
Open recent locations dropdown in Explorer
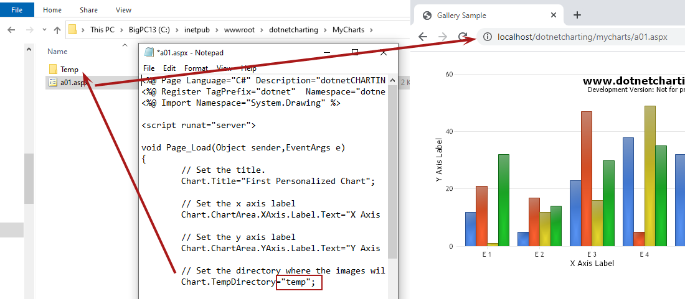pyautogui.click(x=44, y=30)
